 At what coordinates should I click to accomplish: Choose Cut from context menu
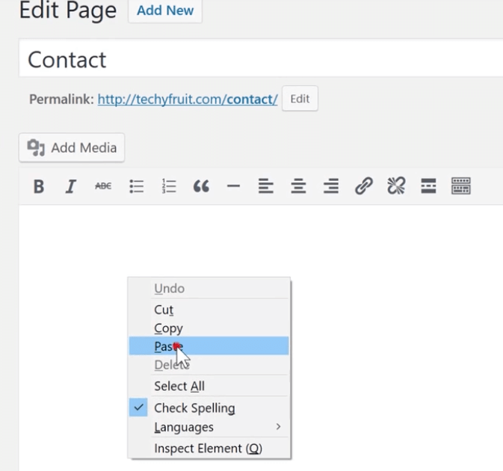click(209, 310)
